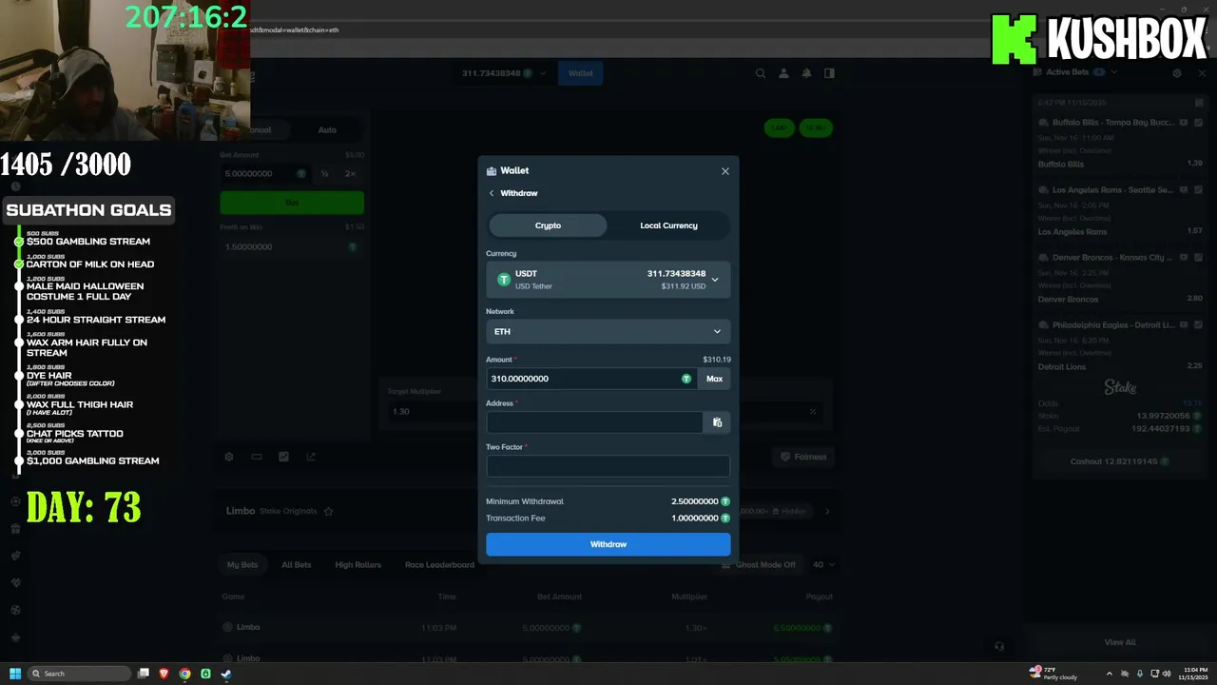The height and width of the screenshot is (685, 1217).
Task: Open the user profile icon in header
Action: (x=783, y=73)
